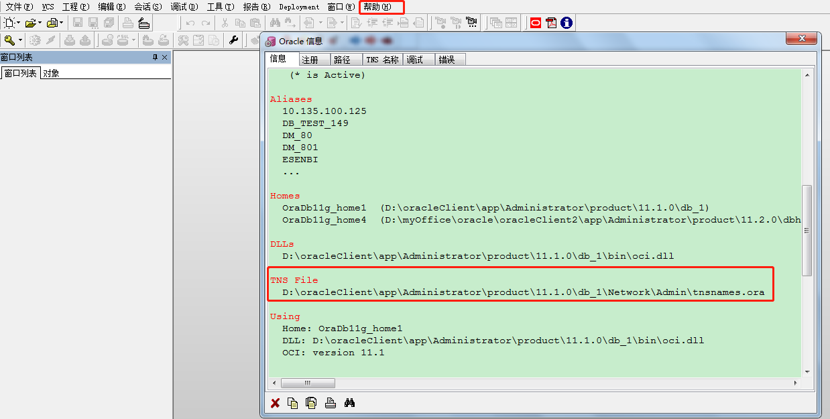Pin the 窗口列表 panel
This screenshot has height=419, width=830.
click(156, 58)
